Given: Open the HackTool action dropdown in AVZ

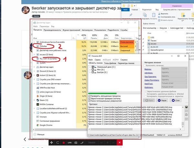Looking at the screenshot, I should [x=174, y=83].
